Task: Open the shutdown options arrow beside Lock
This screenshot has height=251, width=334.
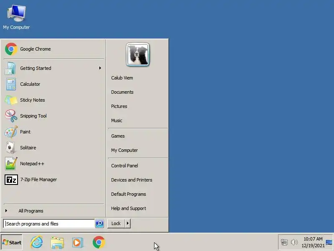Action: (x=128, y=223)
